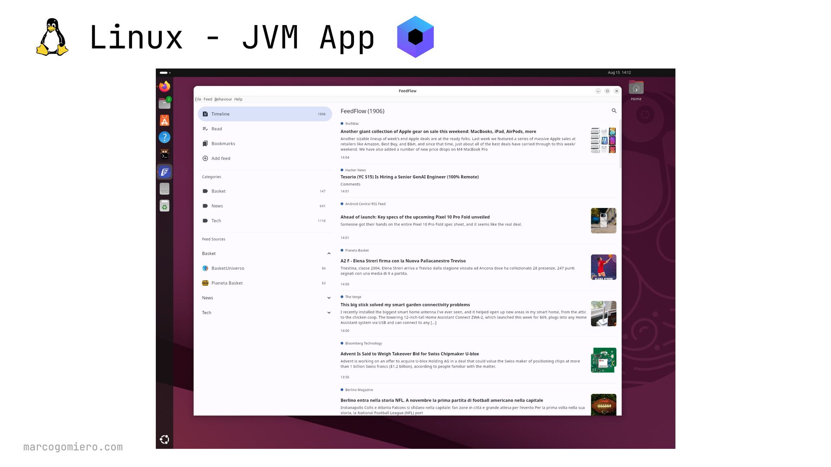
Task: Open the Pixel 10 Pro Fold article title
Action: coord(415,217)
